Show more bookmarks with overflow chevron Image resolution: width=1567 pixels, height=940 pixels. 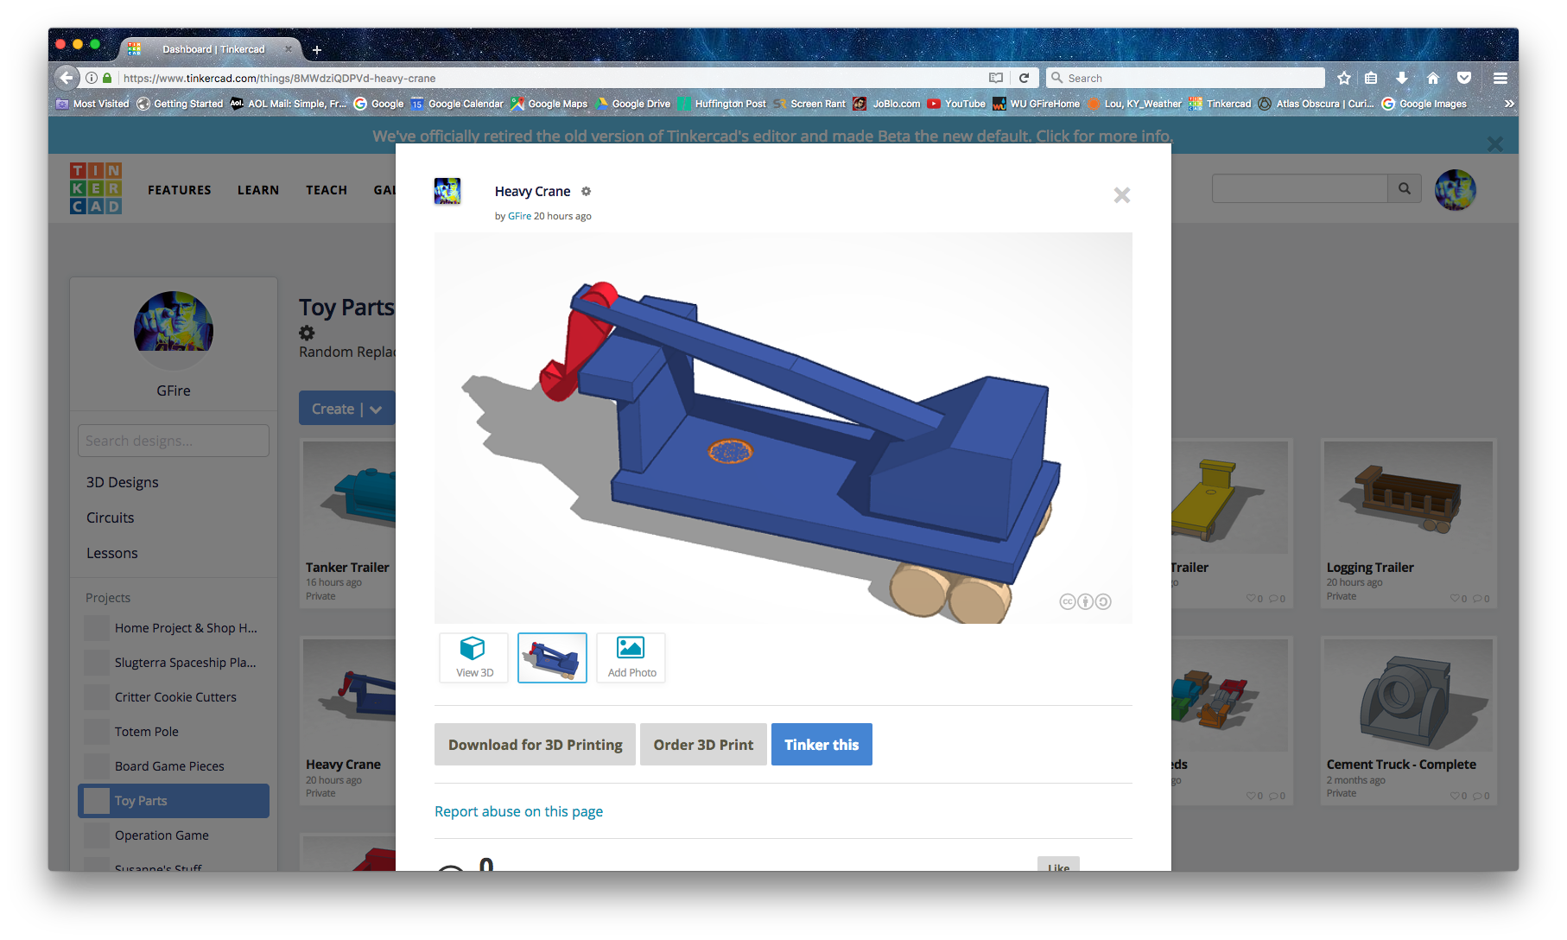[1509, 104]
